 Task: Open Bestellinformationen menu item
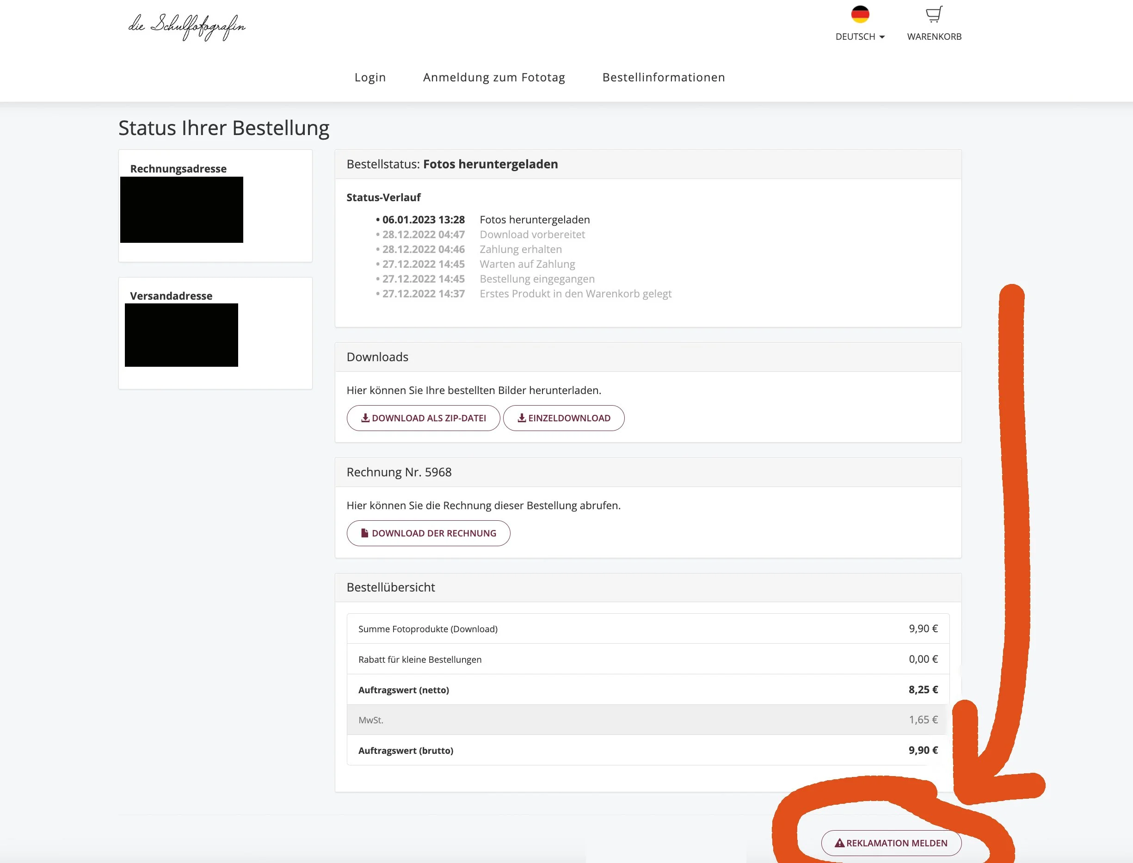click(x=663, y=77)
